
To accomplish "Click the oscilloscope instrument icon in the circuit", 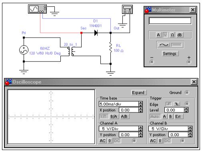I will (x=37, y=9).
